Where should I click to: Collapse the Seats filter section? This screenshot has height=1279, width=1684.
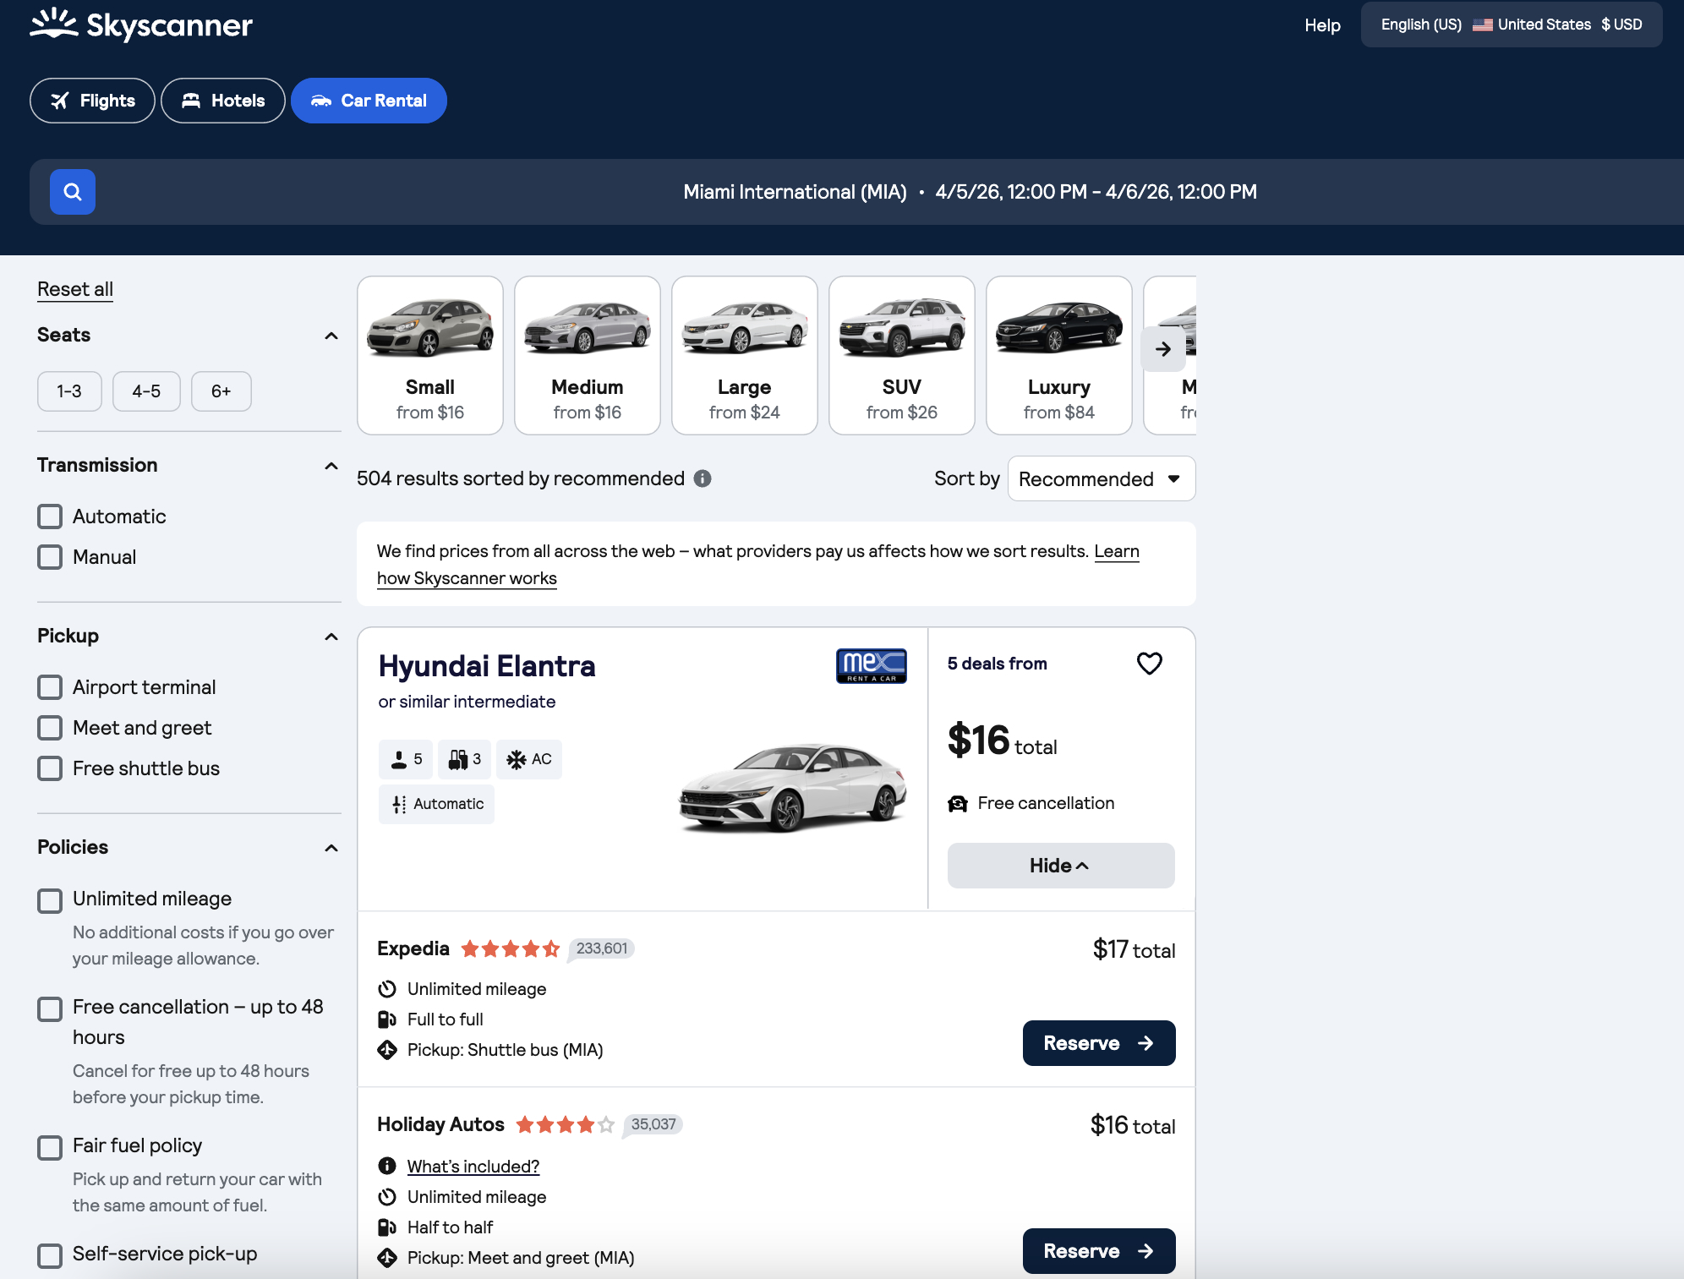[x=331, y=336]
